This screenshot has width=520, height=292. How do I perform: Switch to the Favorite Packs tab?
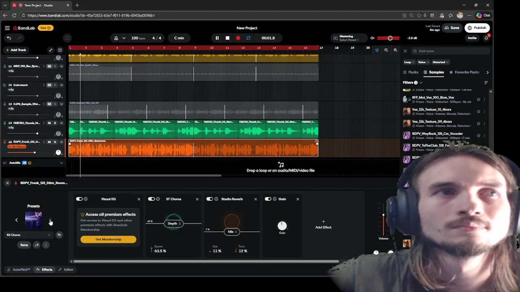coord(464,72)
